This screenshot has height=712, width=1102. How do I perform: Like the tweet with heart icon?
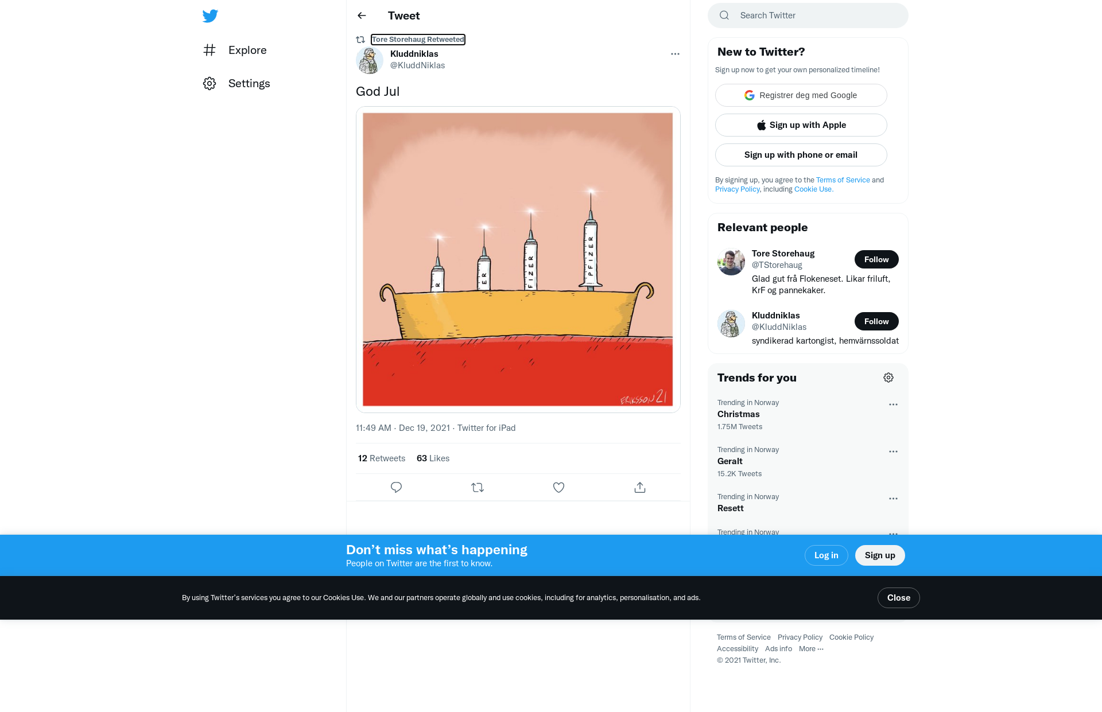click(x=558, y=487)
